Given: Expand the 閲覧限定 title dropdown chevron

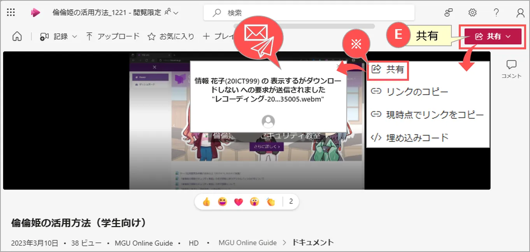Looking at the screenshot, I should coord(175,13).
